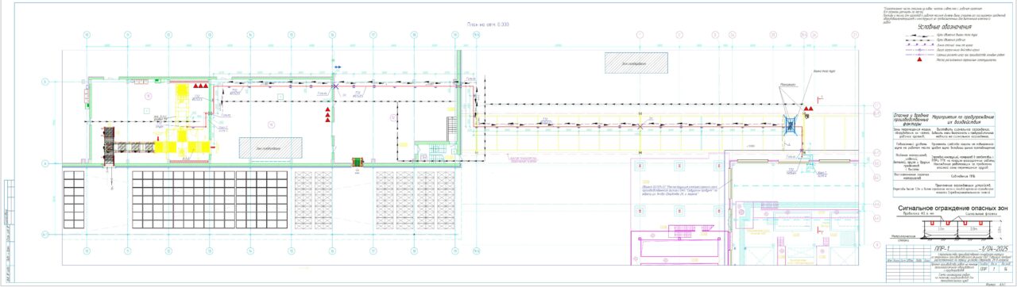Screen dimensions: 1017x287
Task: Select the hatched storage zone in the left room
Action: coord(271,148)
